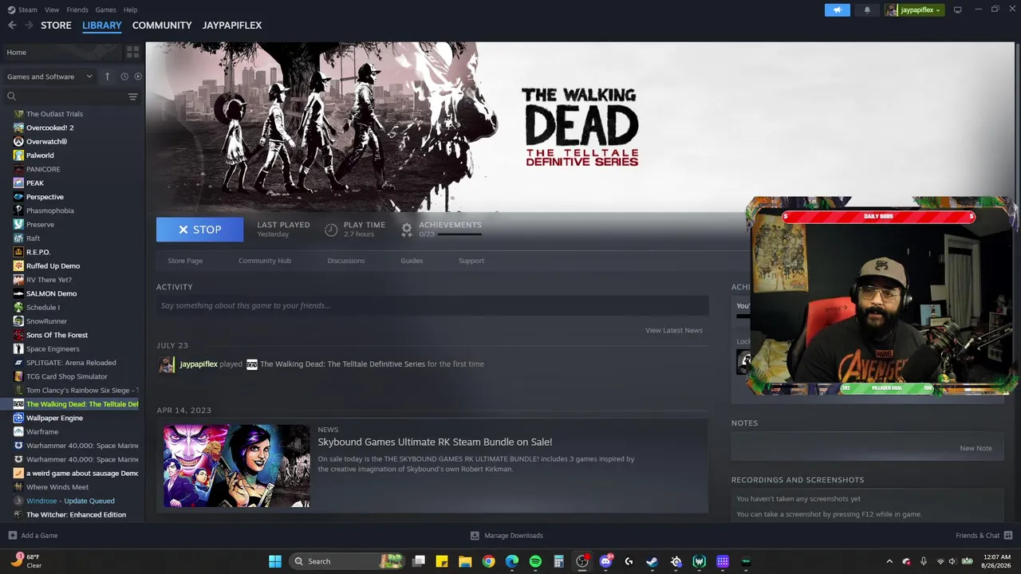
Task: Open the Community Hub link
Action: pos(265,261)
